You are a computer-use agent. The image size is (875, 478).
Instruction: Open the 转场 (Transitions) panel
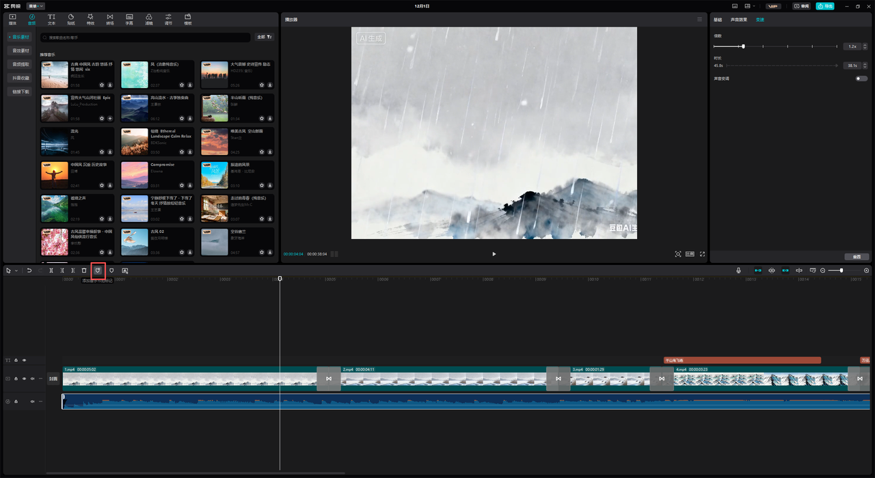point(109,18)
